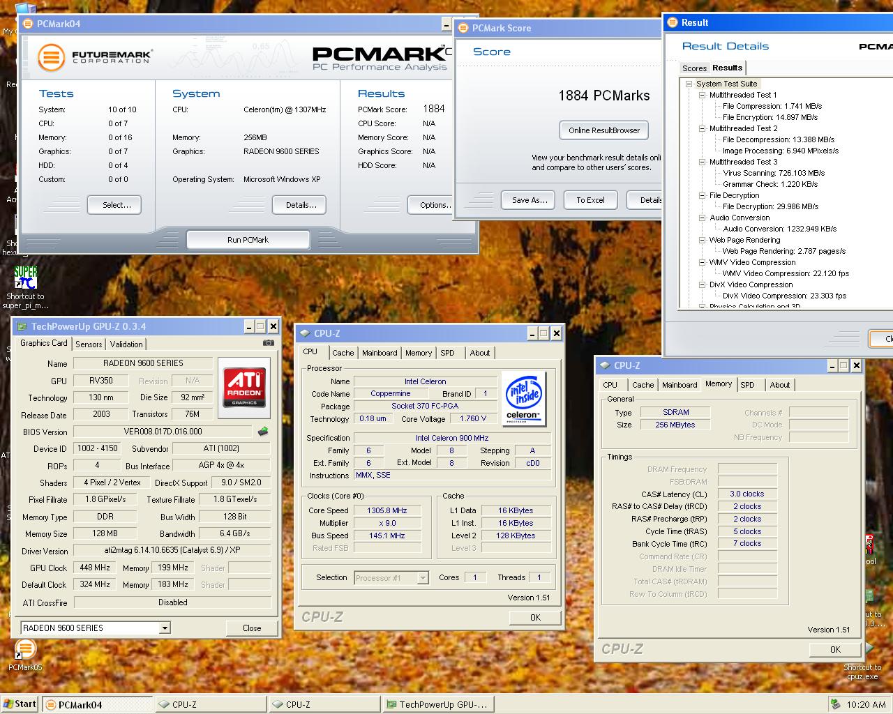Click the taskbar clock showing 10:20 AM
Screen dimensions: 893x714
click(866, 704)
